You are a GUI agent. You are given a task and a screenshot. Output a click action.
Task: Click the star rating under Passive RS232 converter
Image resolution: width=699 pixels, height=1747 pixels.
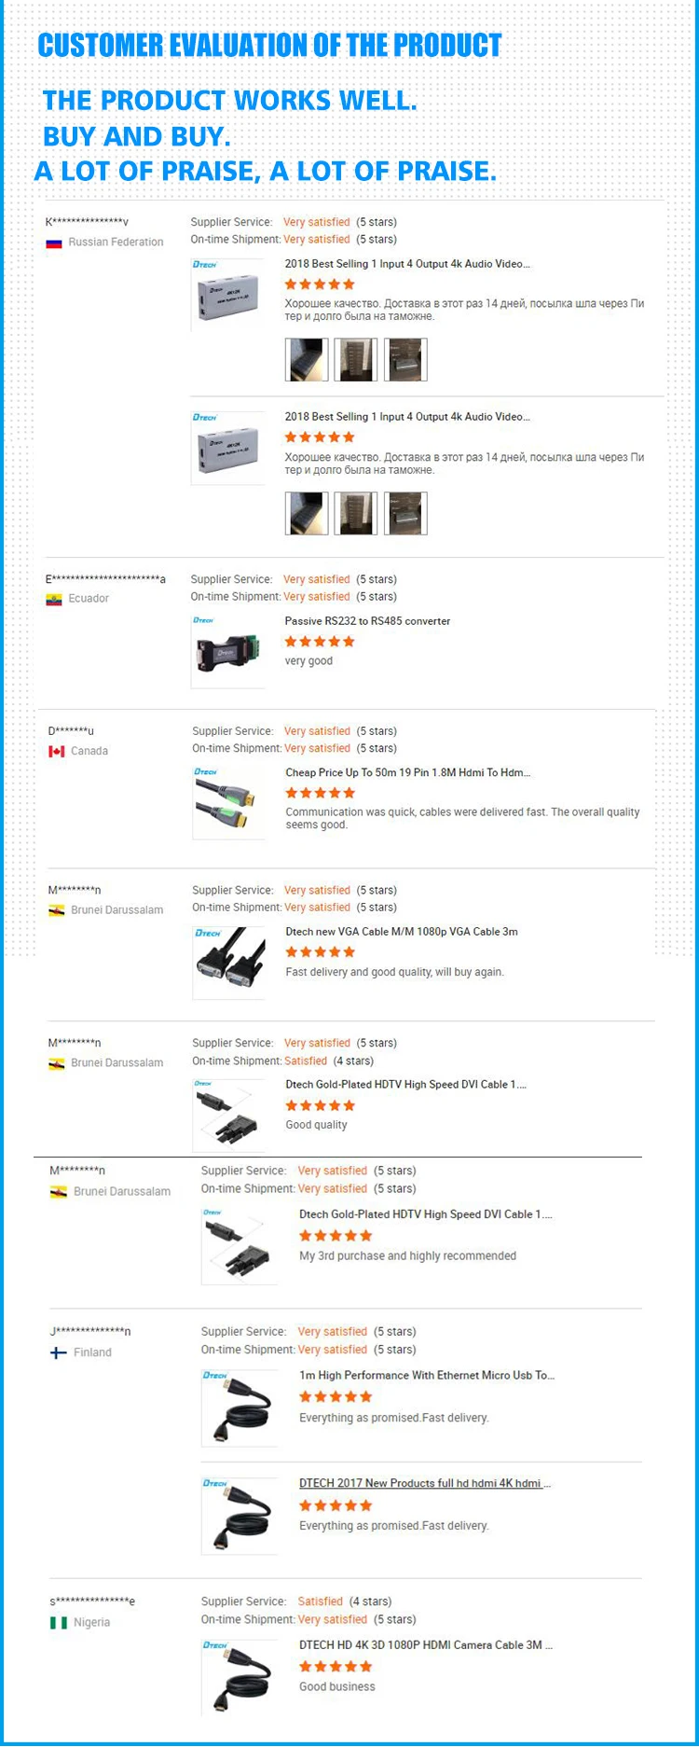coord(320,642)
